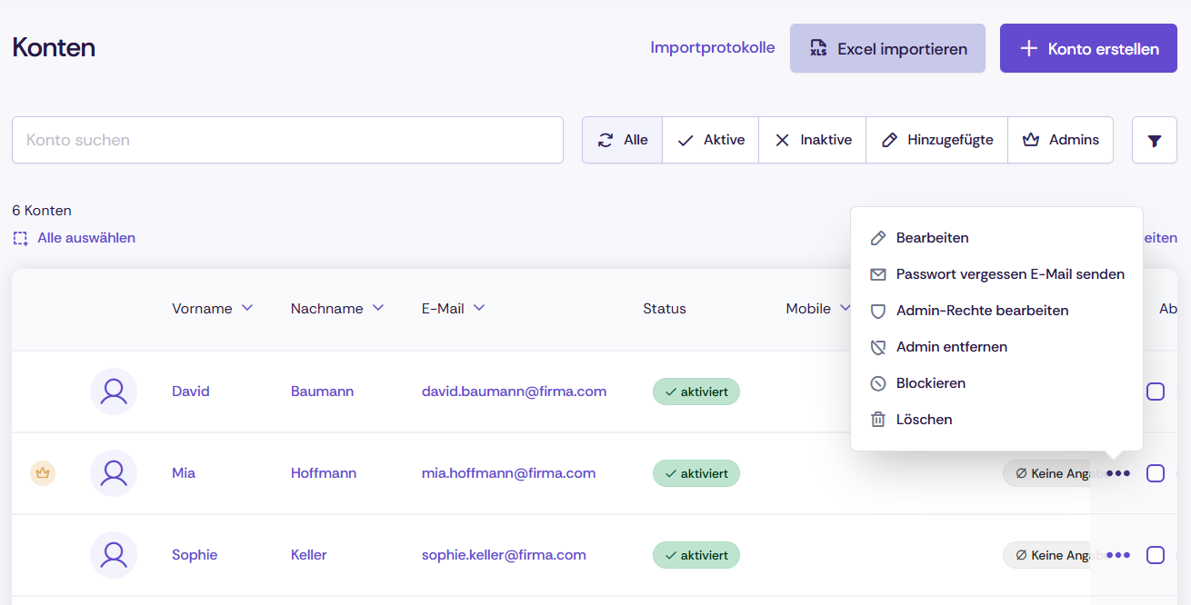Open Sophie Keller's profile avatar

[114, 555]
